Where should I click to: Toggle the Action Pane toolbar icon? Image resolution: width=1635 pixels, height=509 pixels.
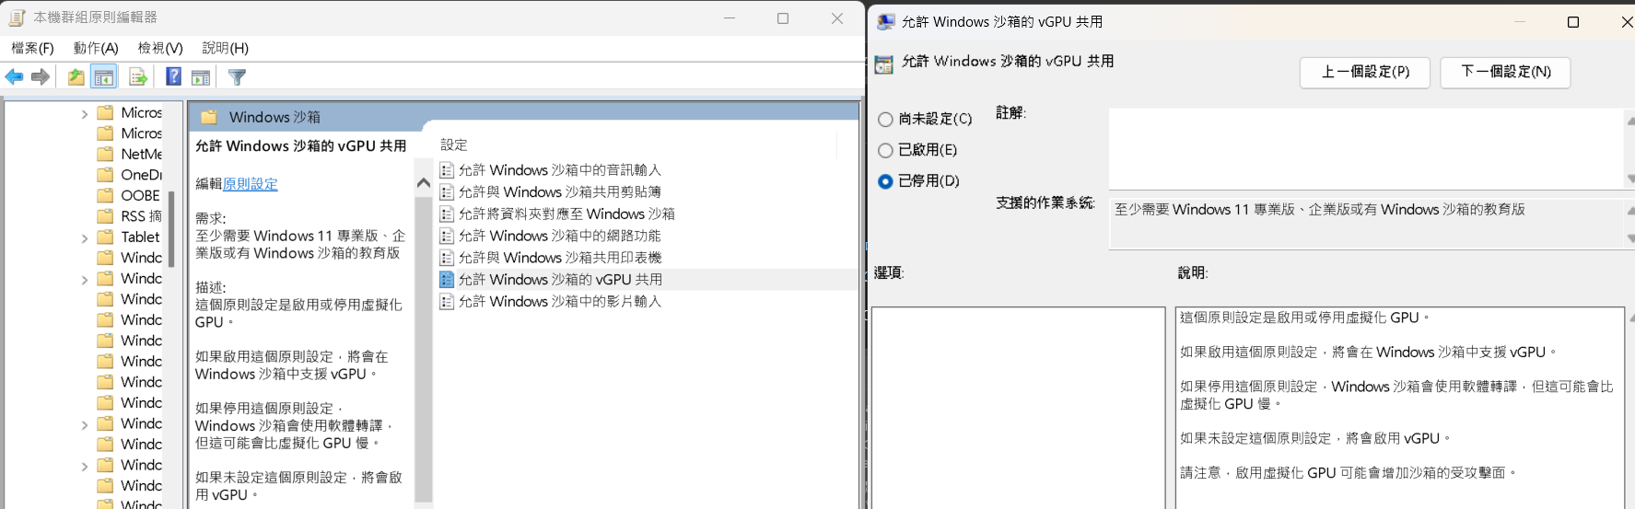(x=201, y=77)
